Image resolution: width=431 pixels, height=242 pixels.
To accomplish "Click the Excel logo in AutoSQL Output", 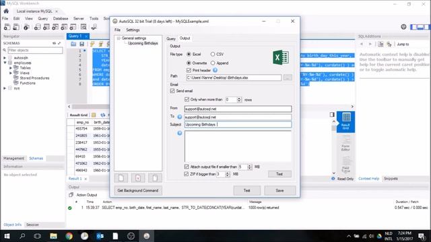I will 281,58.
